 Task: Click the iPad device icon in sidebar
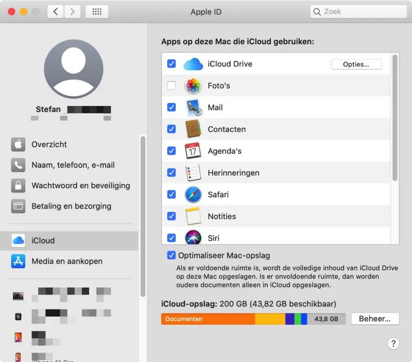pos(18,337)
